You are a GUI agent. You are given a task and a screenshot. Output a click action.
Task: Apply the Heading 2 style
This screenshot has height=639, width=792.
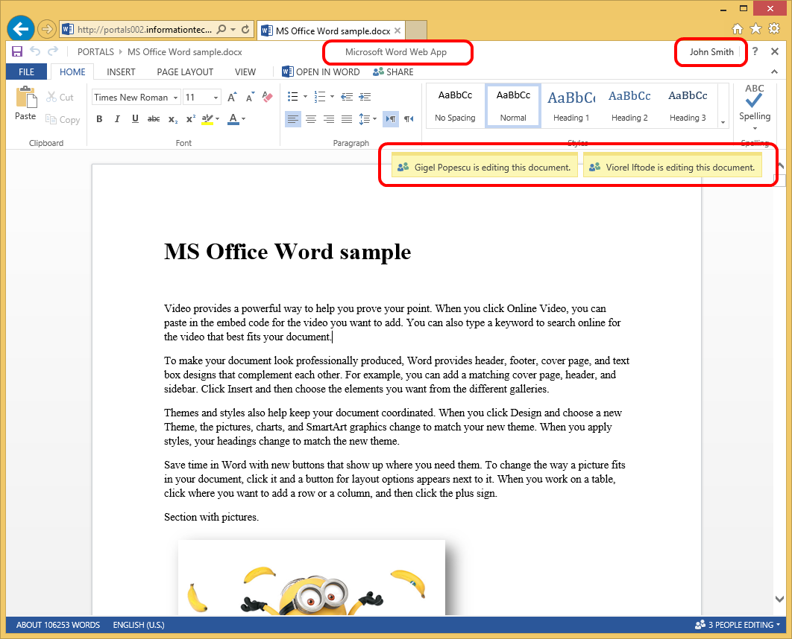(629, 106)
